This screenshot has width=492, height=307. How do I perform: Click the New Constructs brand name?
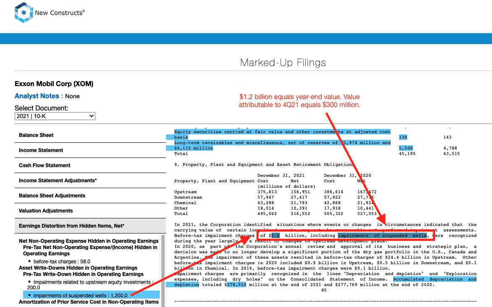coord(60,13)
